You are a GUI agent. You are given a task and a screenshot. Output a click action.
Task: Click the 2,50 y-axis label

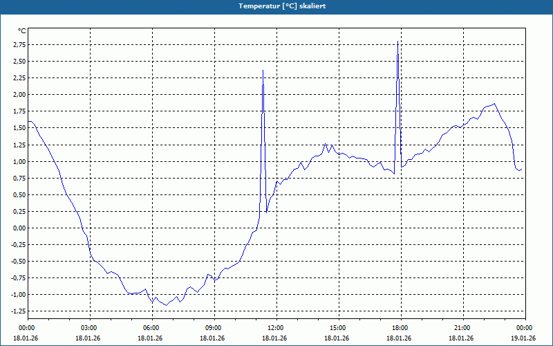click(x=20, y=61)
